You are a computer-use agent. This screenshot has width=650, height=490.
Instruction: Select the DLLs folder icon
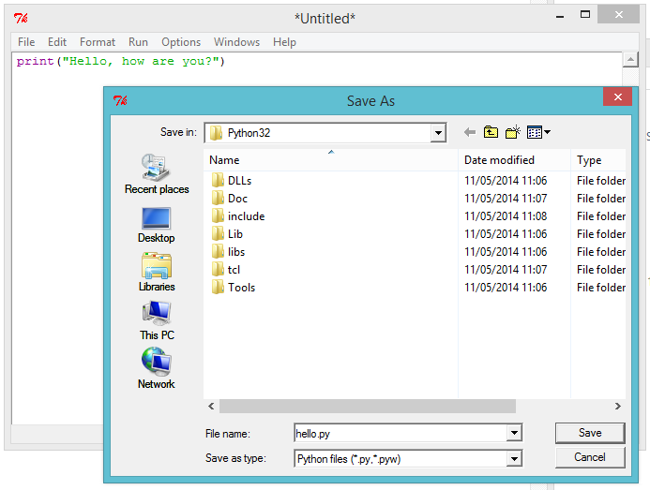click(x=218, y=181)
